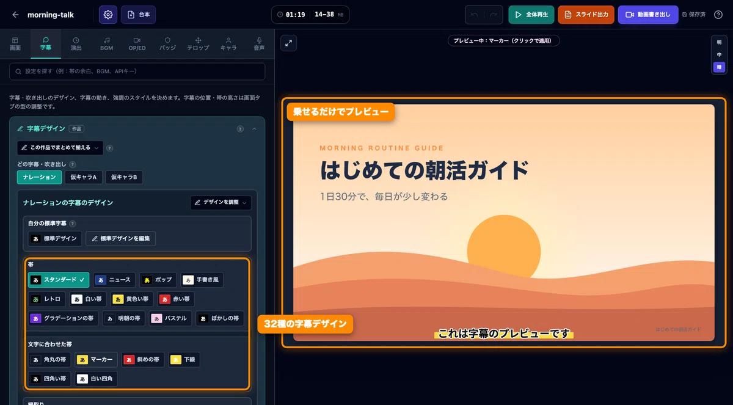Choose the 下線 design

coord(184,360)
